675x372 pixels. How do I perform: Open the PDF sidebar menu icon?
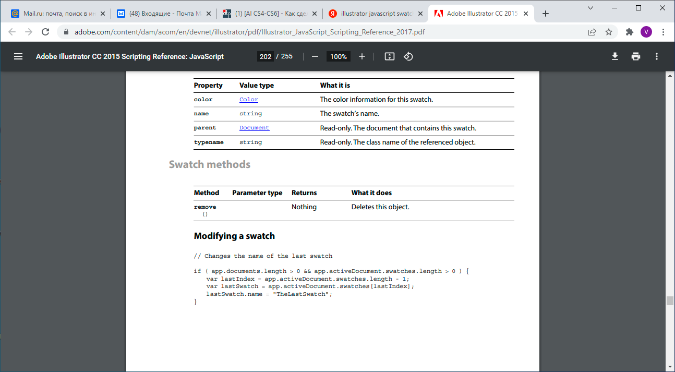click(18, 56)
